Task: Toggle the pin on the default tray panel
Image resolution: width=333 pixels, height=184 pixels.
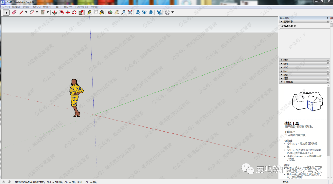Action: tap(328, 18)
